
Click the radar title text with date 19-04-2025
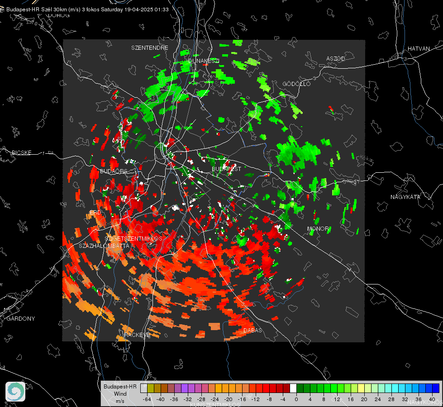[87, 9]
